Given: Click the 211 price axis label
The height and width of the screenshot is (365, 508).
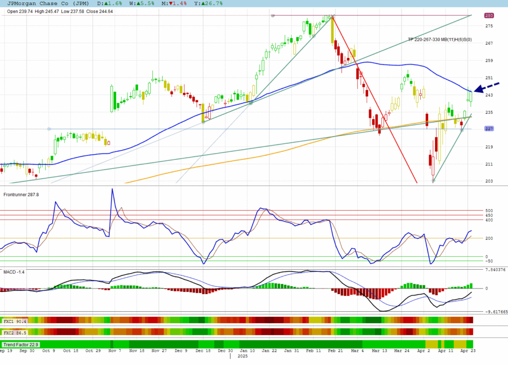Looking at the screenshot, I should pyautogui.click(x=489, y=164).
